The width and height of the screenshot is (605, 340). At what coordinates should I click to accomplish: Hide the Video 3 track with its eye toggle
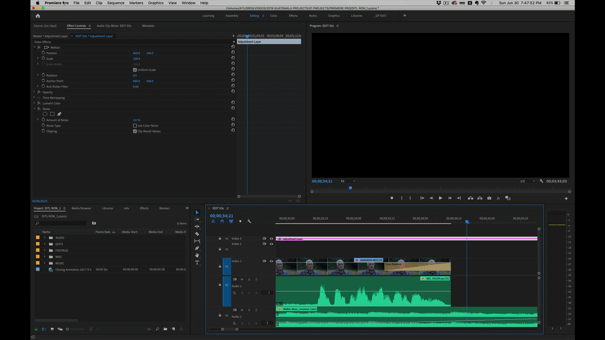pos(271,238)
